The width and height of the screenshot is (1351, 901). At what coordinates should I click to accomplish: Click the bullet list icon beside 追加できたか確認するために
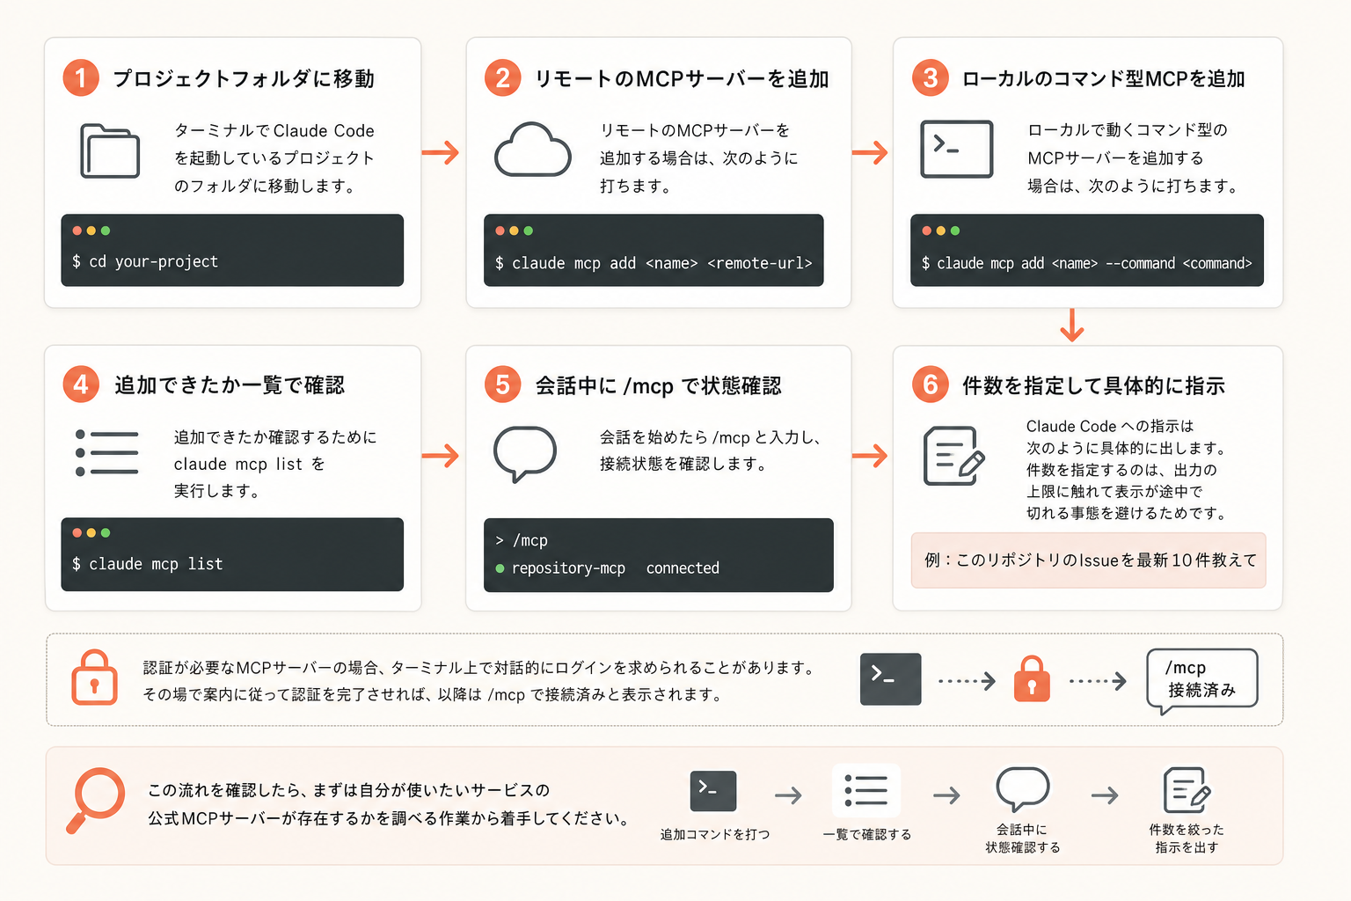point(107,453)
